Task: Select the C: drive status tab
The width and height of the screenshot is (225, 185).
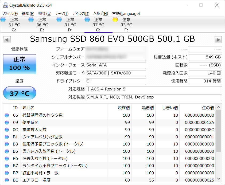Action: [x=98, y=25]
